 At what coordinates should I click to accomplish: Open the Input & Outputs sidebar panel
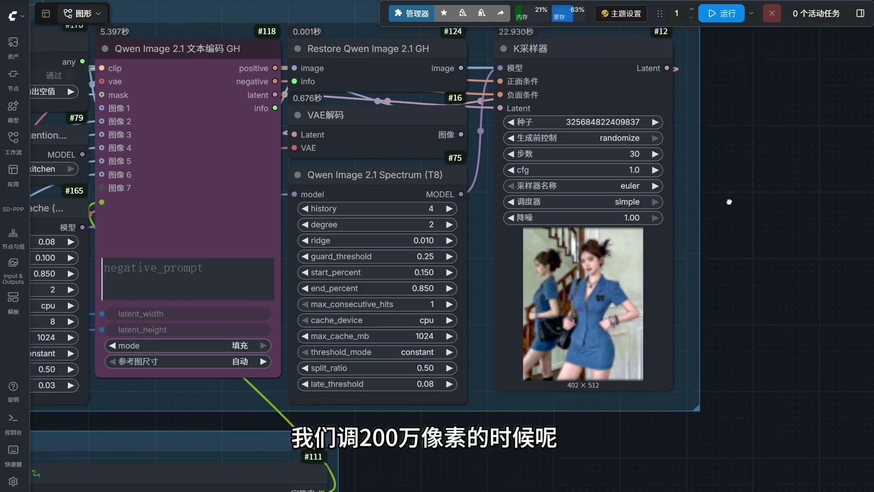pyautogui.click(x=13, y=272)
